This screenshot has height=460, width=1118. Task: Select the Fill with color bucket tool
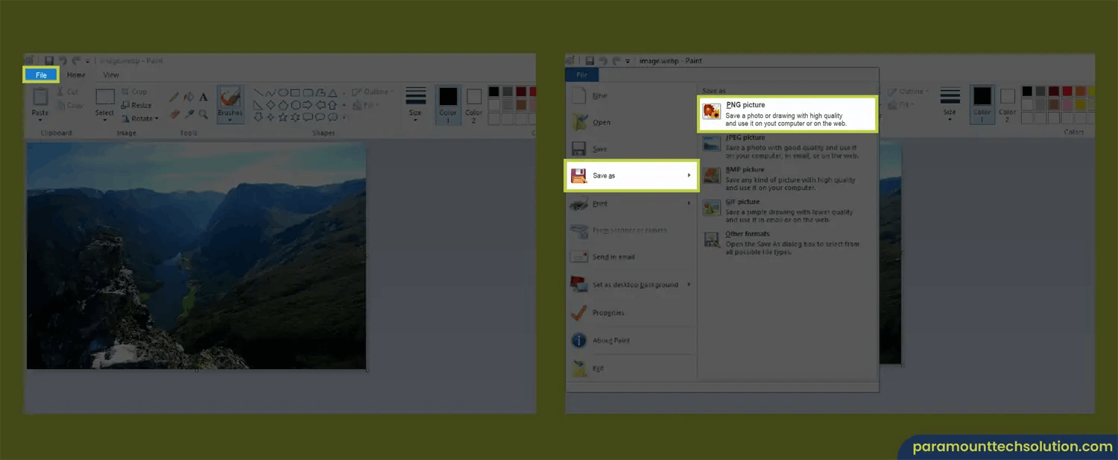point(189,97)
